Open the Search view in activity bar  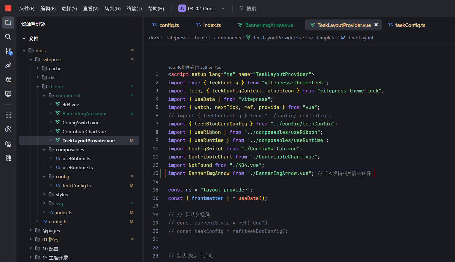click(x=8, y=37)
